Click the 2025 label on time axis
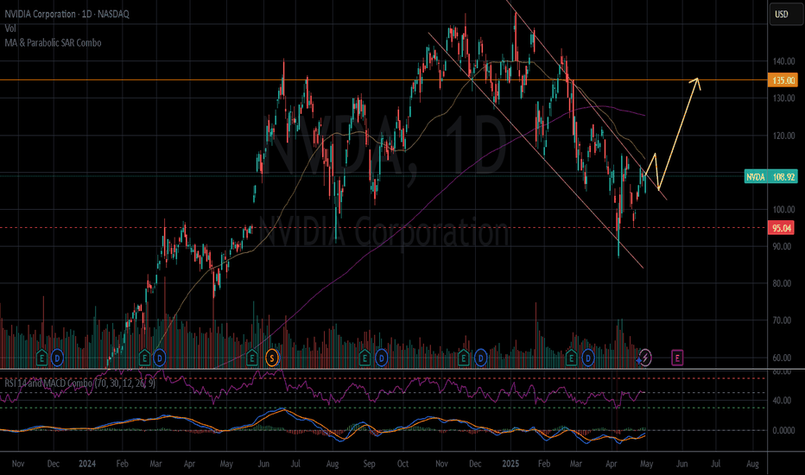Viewport: 805px width, 475px height. click(510, 464)
